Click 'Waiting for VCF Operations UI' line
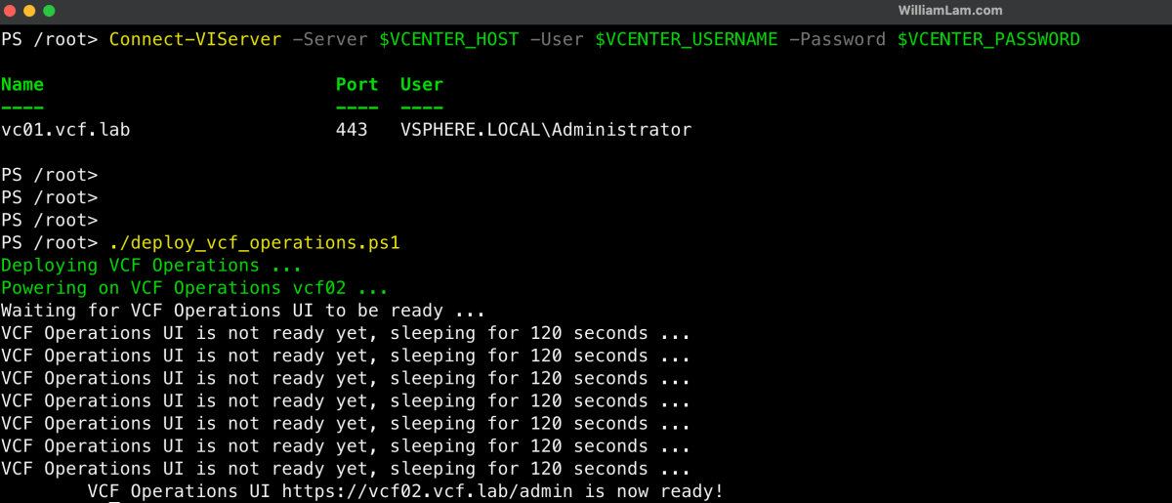 (243, 311)
